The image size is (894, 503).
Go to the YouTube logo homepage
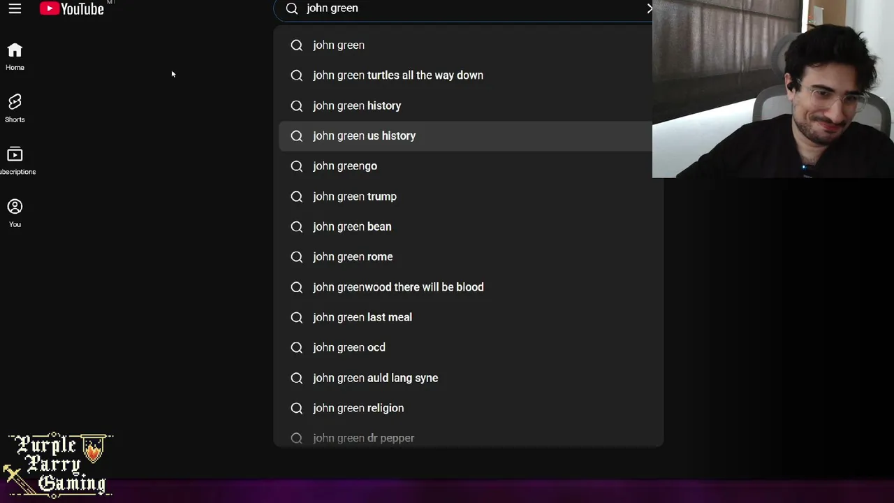tap(72, 8)
